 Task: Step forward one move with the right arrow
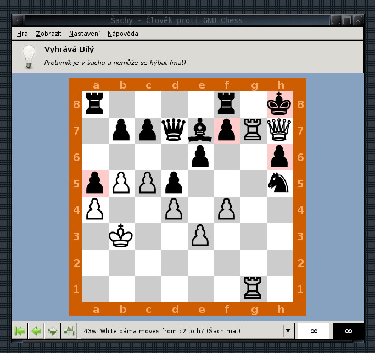53,331
